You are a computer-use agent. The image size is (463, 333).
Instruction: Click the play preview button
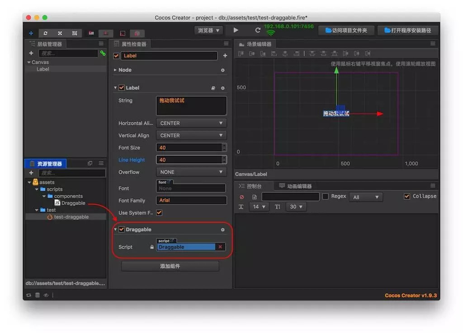pos(236,30)
